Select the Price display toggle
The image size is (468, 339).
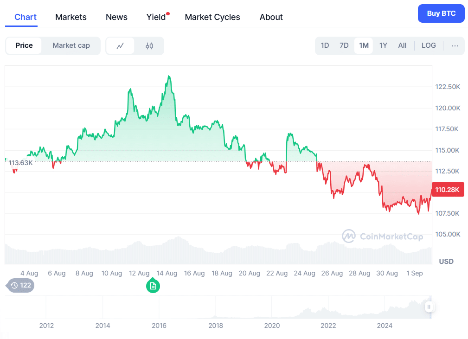tap(24, 45)
